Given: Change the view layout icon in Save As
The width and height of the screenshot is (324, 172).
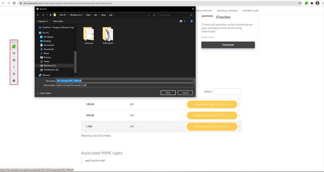Looking at the screenshot, I should [x=181, y=21].
